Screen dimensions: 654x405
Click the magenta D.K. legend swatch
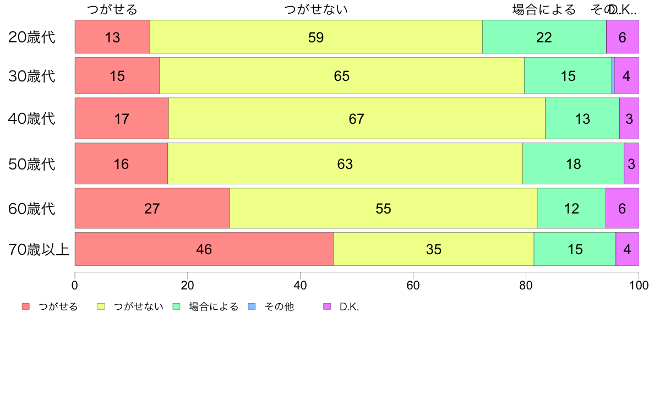[x=327, y=307]
